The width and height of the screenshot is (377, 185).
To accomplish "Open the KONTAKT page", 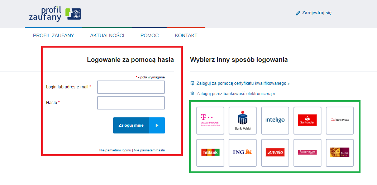I will point(186,35).
